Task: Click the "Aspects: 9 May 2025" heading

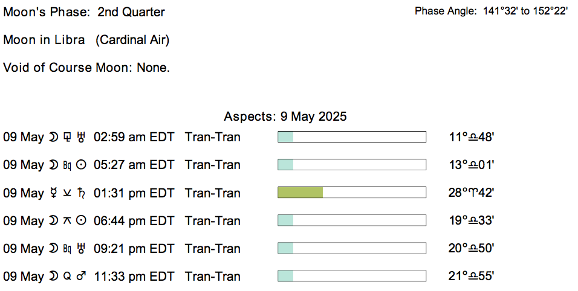Action: click(285, 117)
